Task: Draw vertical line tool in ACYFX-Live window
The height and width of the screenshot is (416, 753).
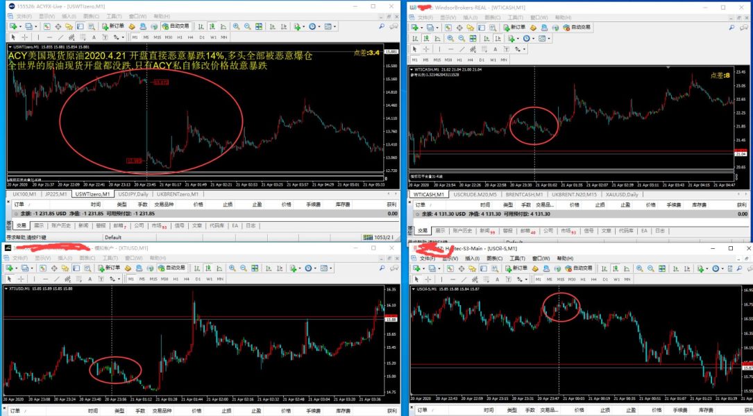Action: pyautogui.click(x=38, y=37)
